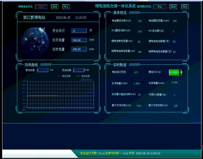Click the 日充电量(kWh) value 1.000

[137, 83]
